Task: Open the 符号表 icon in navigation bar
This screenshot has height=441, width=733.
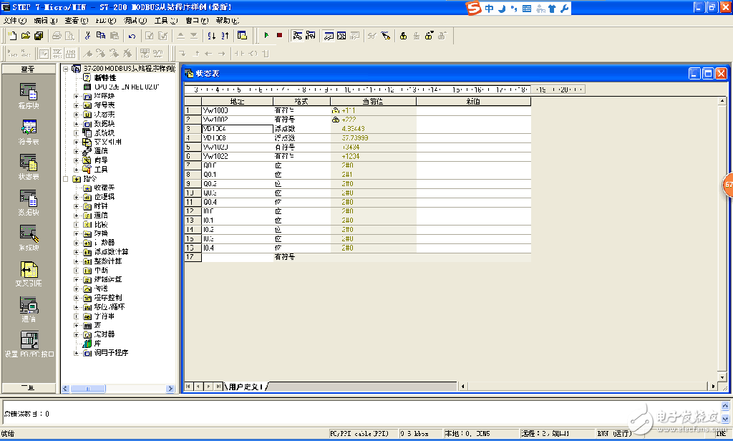Action: click(x=29, y=127)
